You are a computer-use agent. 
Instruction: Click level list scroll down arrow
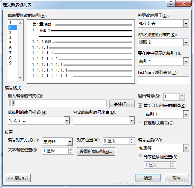[x=20, y=78]
